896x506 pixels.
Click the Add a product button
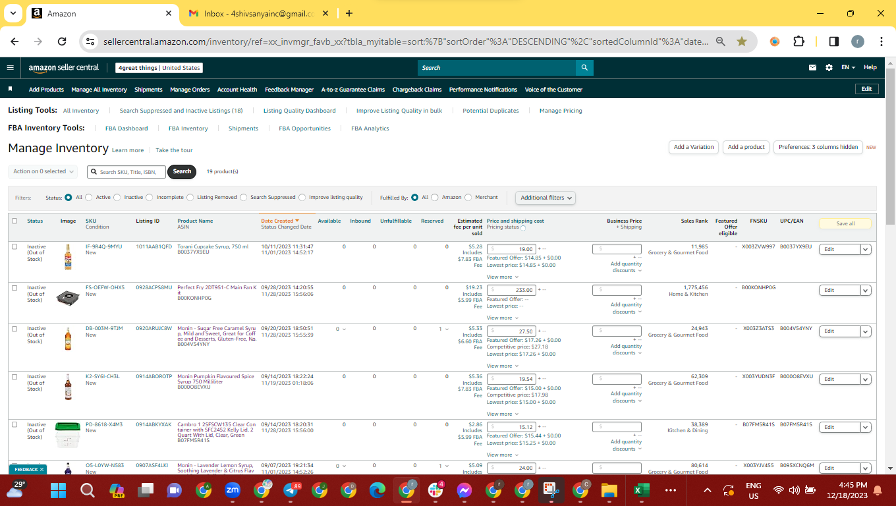click(x=746, y=147)
